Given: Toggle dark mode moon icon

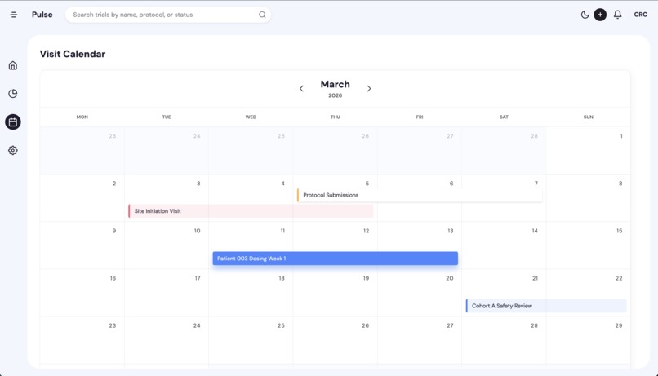Looking at the screenshot, I should pyautogui.click(x=585, y=15).
